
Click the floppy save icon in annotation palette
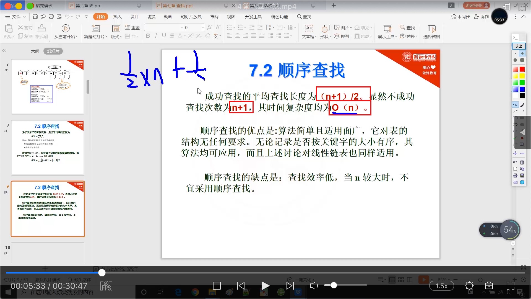click(x=522, y=176)
